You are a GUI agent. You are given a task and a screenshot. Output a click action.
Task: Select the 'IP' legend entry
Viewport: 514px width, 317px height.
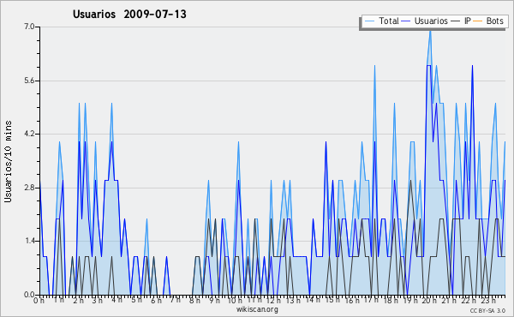click(467, 21)
